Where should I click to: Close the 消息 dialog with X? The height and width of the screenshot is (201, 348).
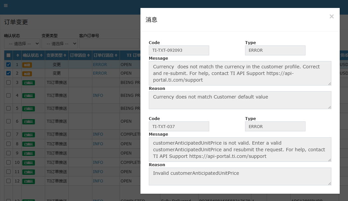(331, 16)
